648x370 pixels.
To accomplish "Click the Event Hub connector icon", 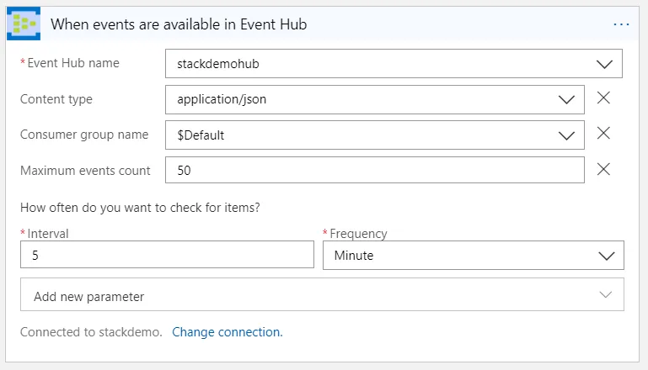I will tap(24, 24).
